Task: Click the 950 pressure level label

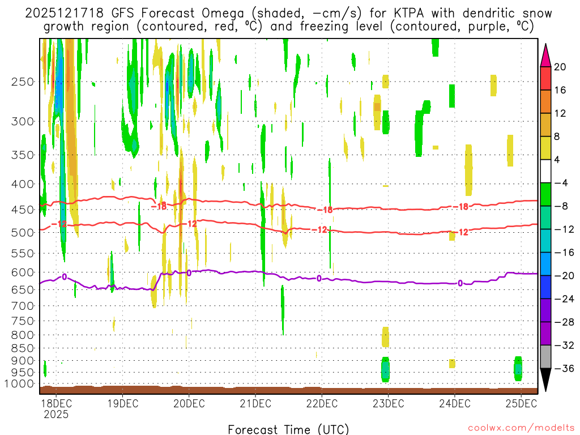Action: click(23, 373)
